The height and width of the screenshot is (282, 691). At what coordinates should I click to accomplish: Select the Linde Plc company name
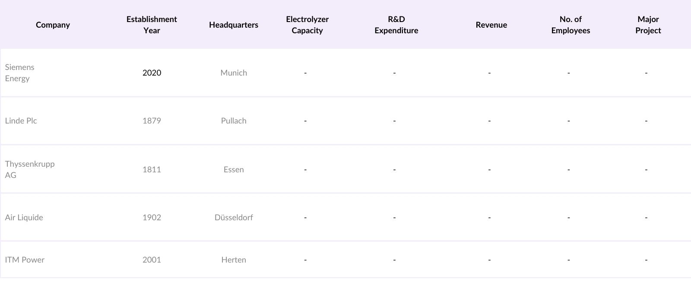coord(21,121)
